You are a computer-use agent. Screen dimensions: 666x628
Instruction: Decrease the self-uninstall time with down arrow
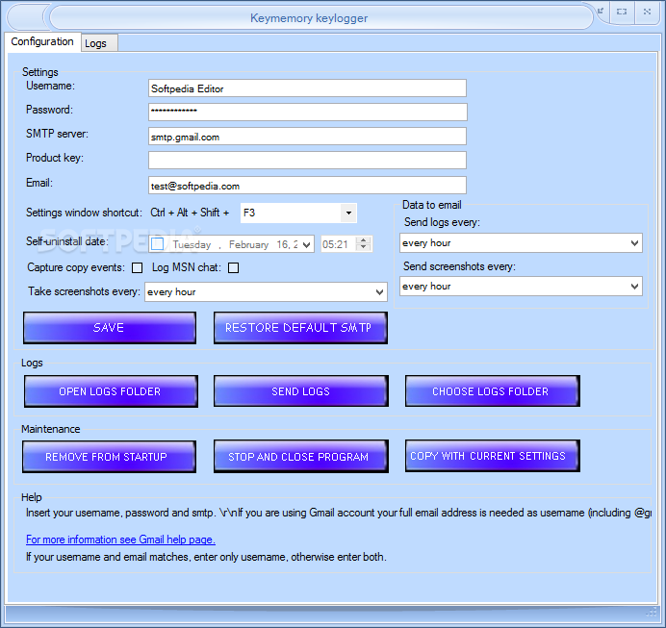pos(363,247)
